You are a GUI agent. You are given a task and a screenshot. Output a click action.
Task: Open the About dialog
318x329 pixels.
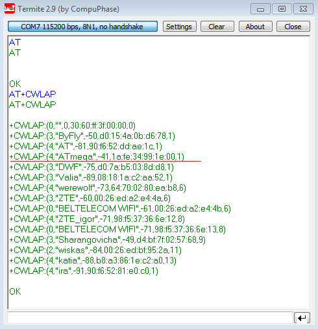(255, 27)
